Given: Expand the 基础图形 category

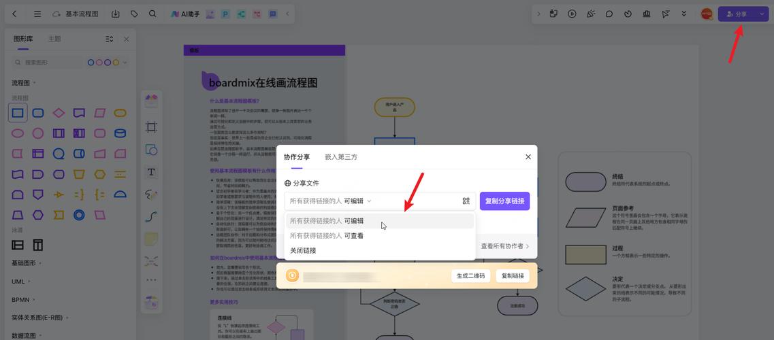Looking at the screenshot, I should [27, 263].
